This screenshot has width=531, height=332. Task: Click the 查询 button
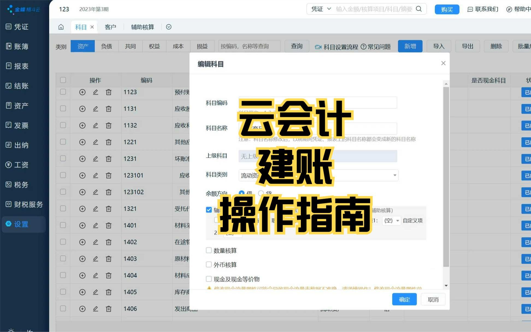(297, 46)
